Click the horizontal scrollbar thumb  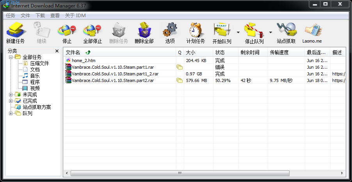coord(180,173)
